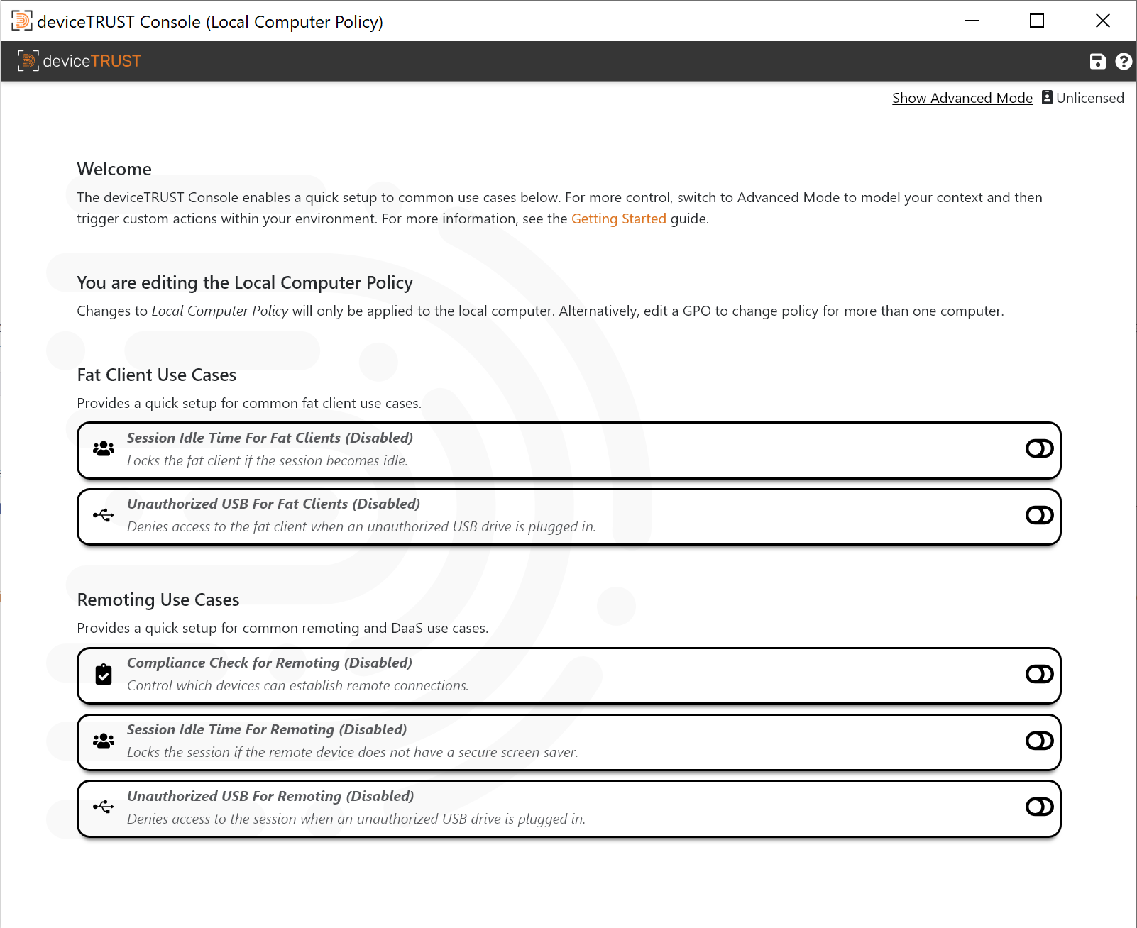The image size is (1137, 928).
Task: Switch to Advanced Mode via Show Advanced Mode
Action: (x=962, y=97)
